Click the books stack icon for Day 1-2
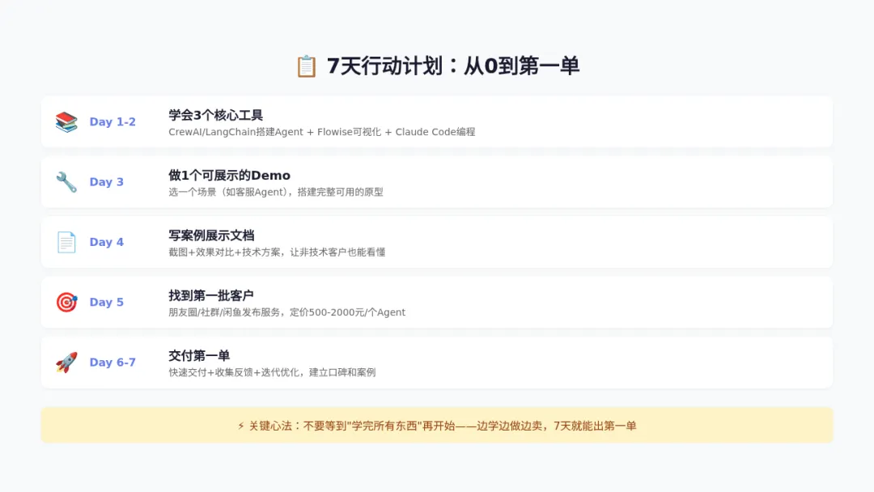This screenshot has width=874, height=492. click(66, 122)
